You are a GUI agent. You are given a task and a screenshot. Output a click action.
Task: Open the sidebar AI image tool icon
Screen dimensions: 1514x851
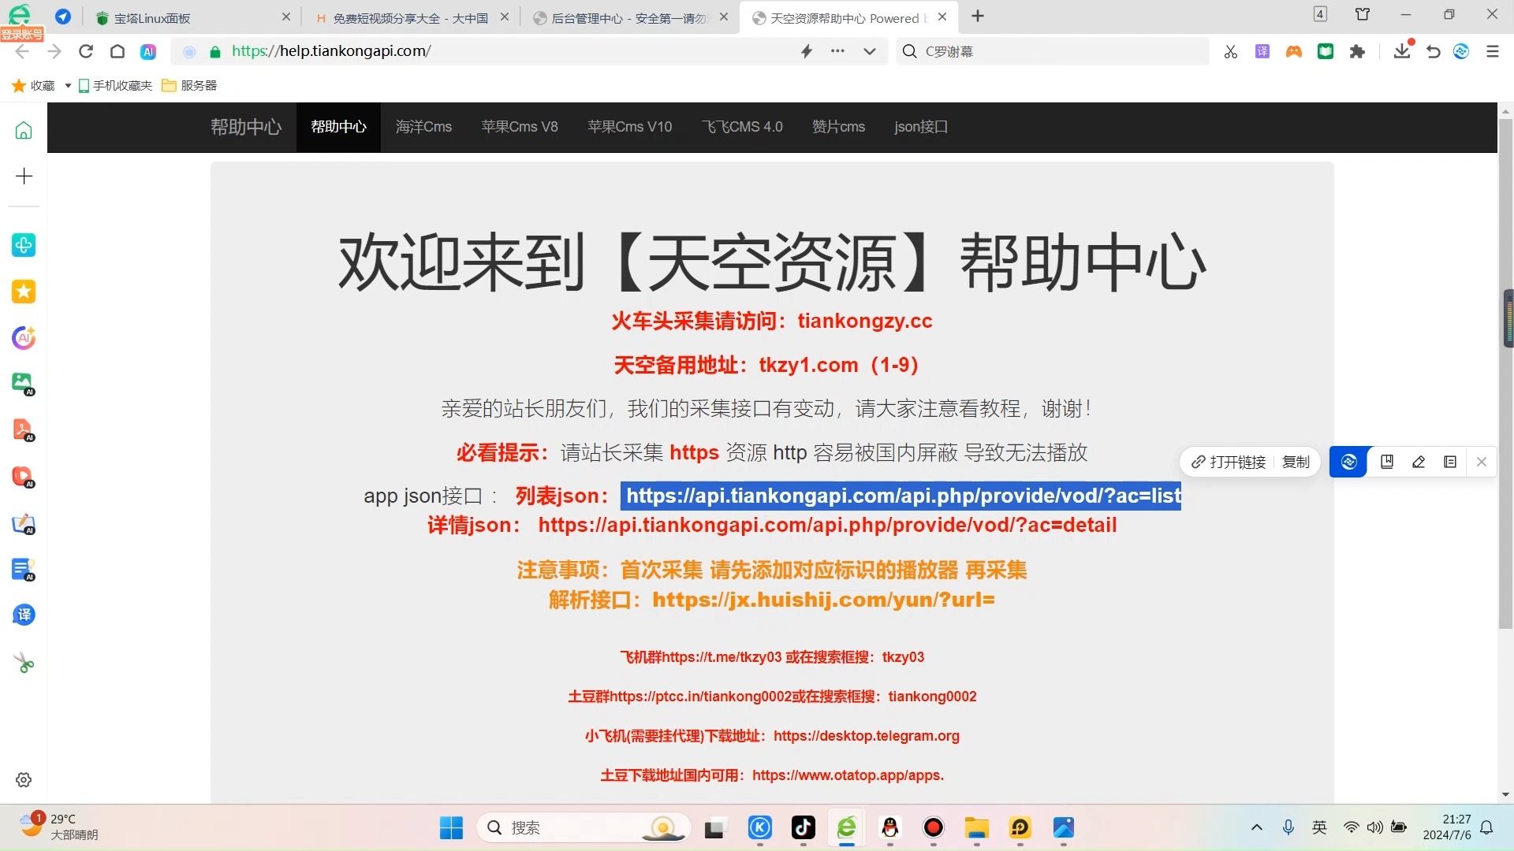(24, 384)
